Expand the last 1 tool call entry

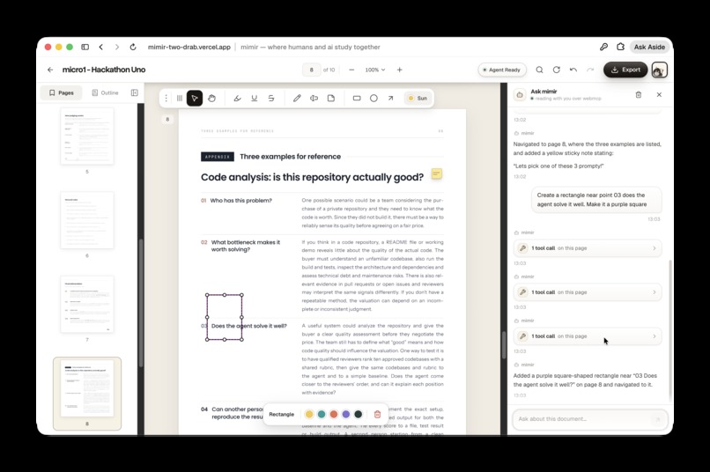point(588,336)
